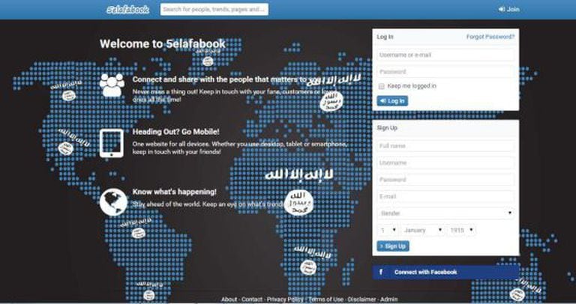Click the Welcome to 5elafabook title
This screenshot has height=304, width=576.
pos(162,43)
